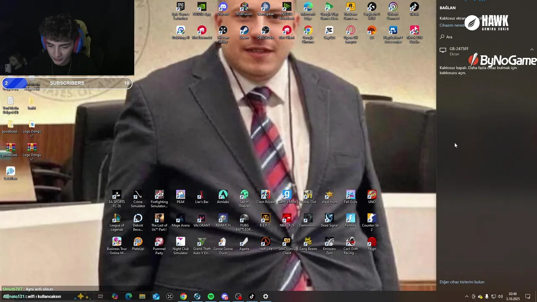Open the RGBFusion desktop icon
The height and width of the screenshot is (302, 537).
click(x=244, y=9)
